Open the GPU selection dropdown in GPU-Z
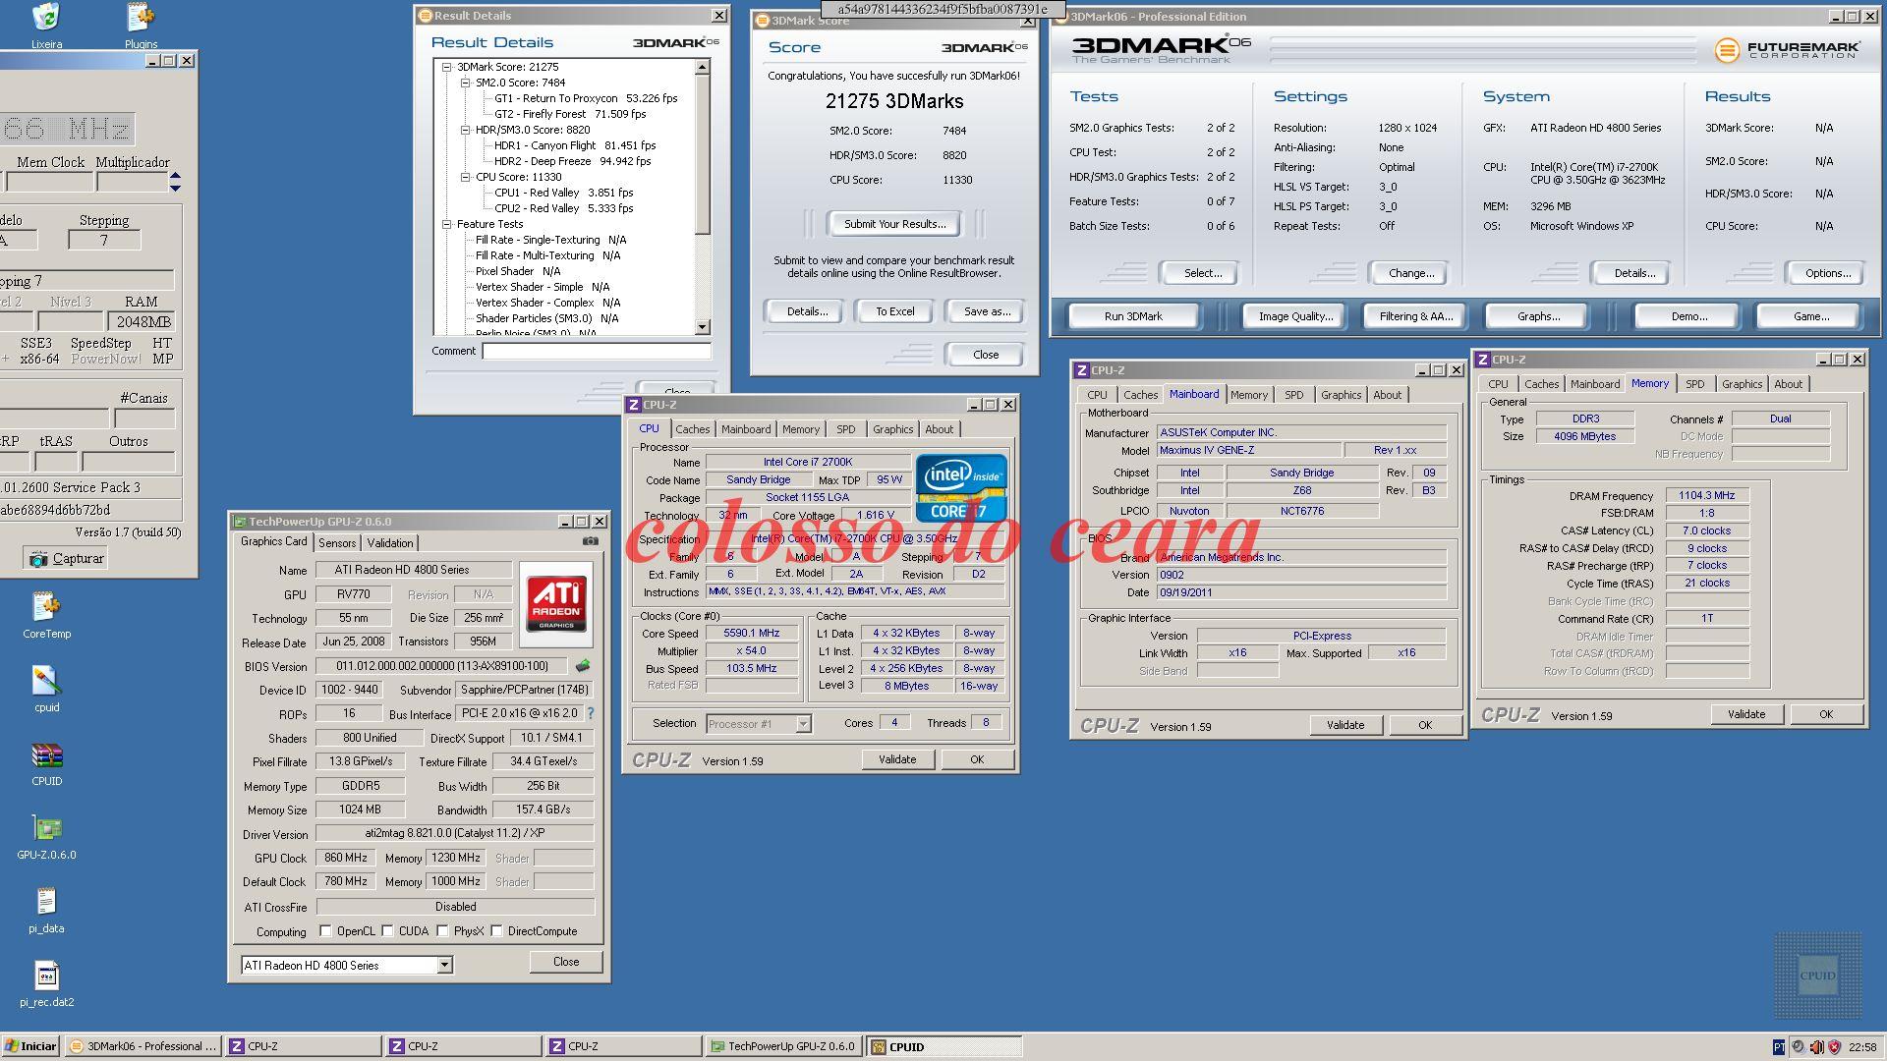This screenshot has width=1887, height=1061. (x=444, y=965)
